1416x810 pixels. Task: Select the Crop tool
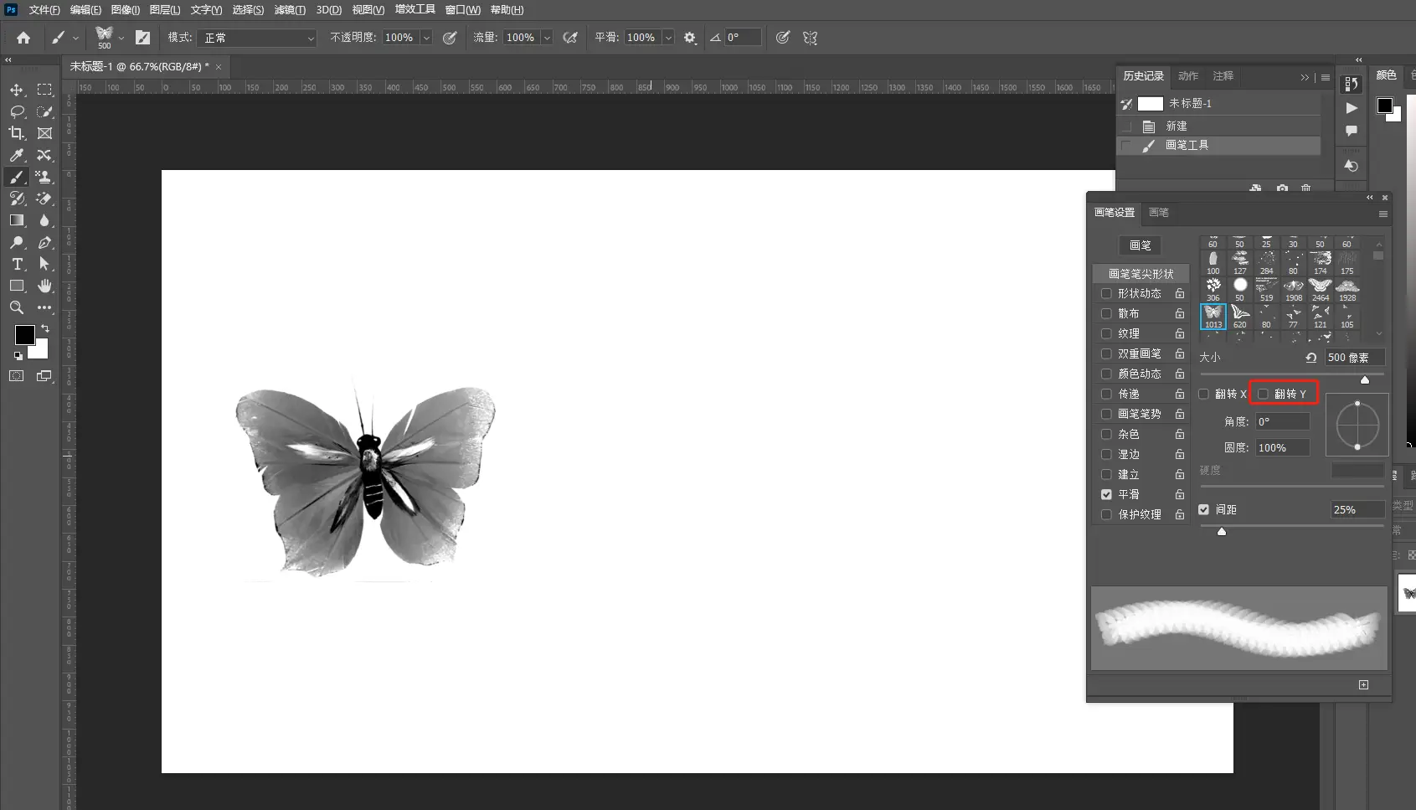[x=17, y=133]
